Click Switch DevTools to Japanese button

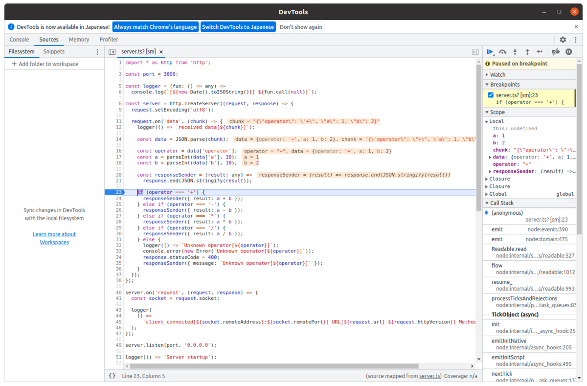(238, 27)
